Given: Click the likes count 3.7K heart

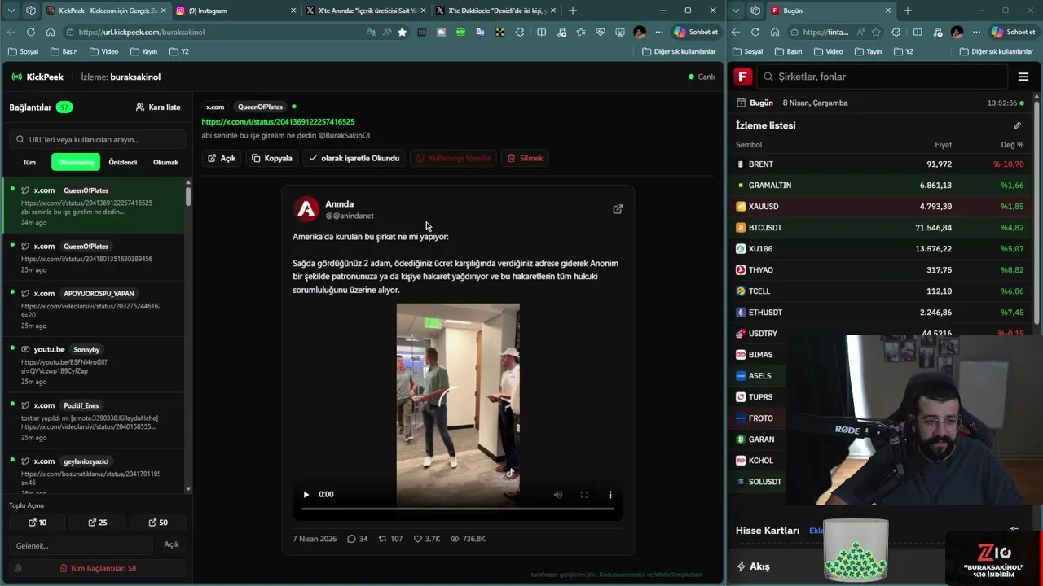Looking at the screenshot, I should coord(427,539).
